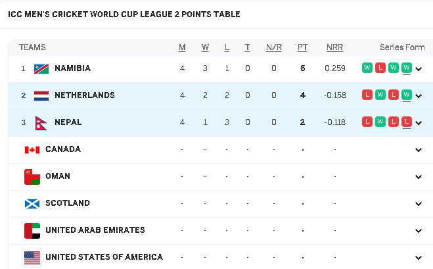Click Netherlands' first red L form badge
The width and height of the screenshot is (433, 269).
click(367, 95)
